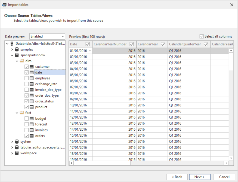Click the orders table icon under fact
Viewport: 238px width, 182px height.
[32, 136]
